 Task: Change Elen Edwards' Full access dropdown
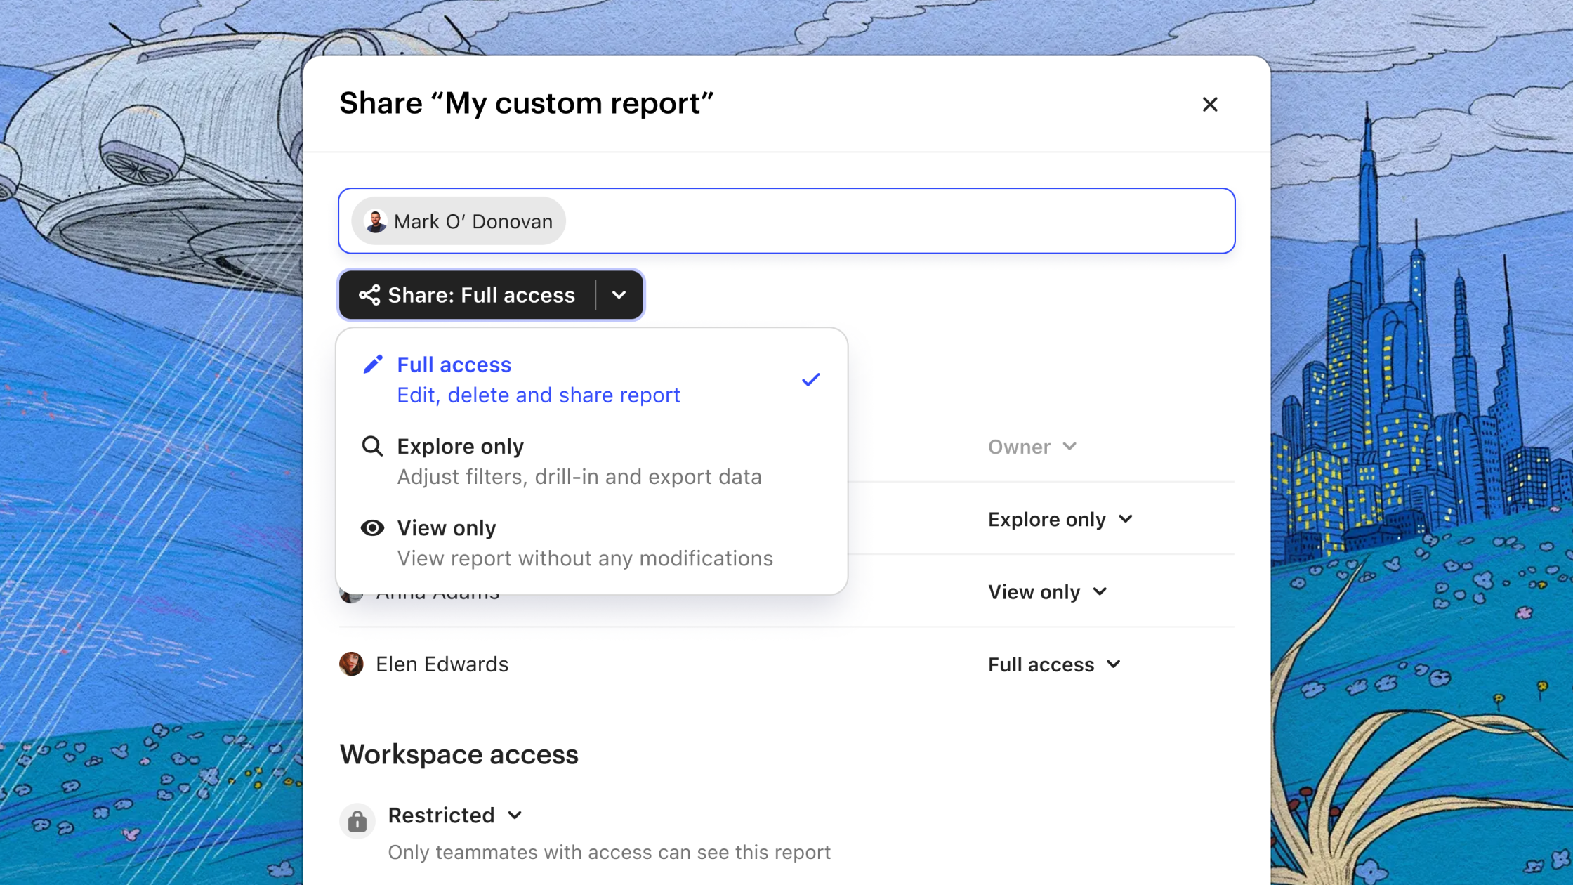1053,664
